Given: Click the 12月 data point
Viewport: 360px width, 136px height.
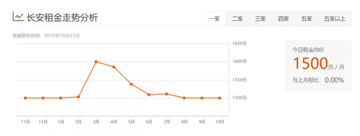Looking at the screenshot, I should click(x=43, y=98).
